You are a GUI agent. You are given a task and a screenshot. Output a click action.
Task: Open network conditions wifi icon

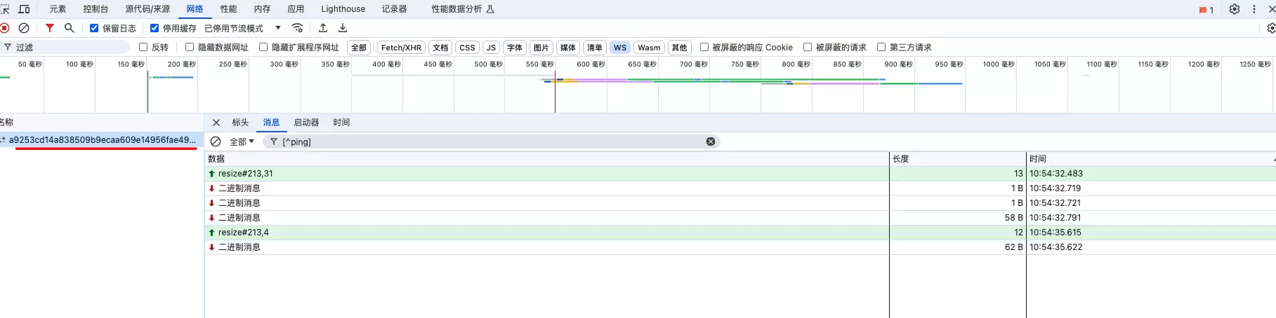tap(298, 28)
